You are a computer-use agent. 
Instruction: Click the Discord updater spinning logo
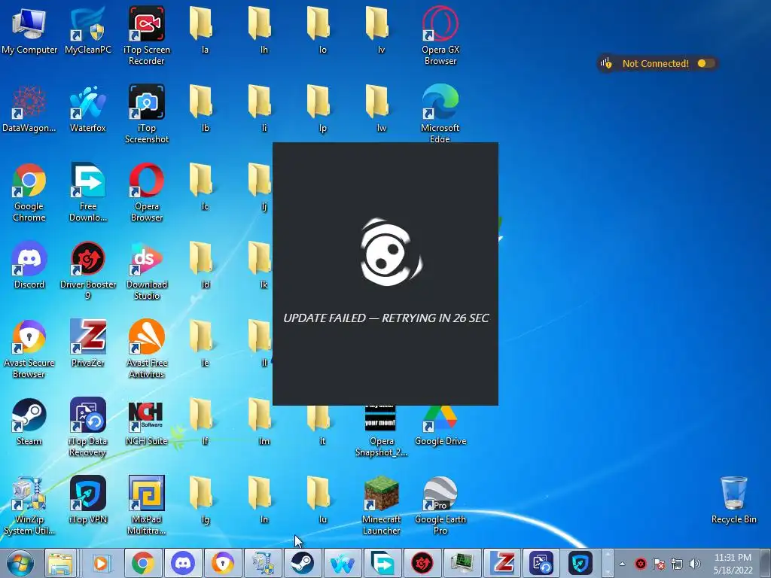[x=391, y=251]
